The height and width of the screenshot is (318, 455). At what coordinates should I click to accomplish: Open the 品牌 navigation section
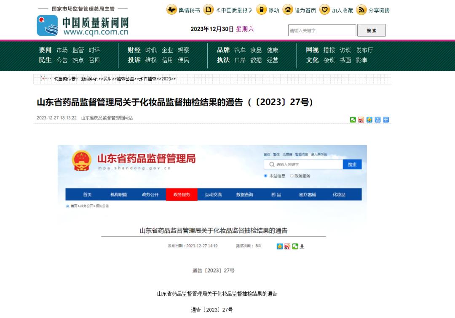point(223,50)
